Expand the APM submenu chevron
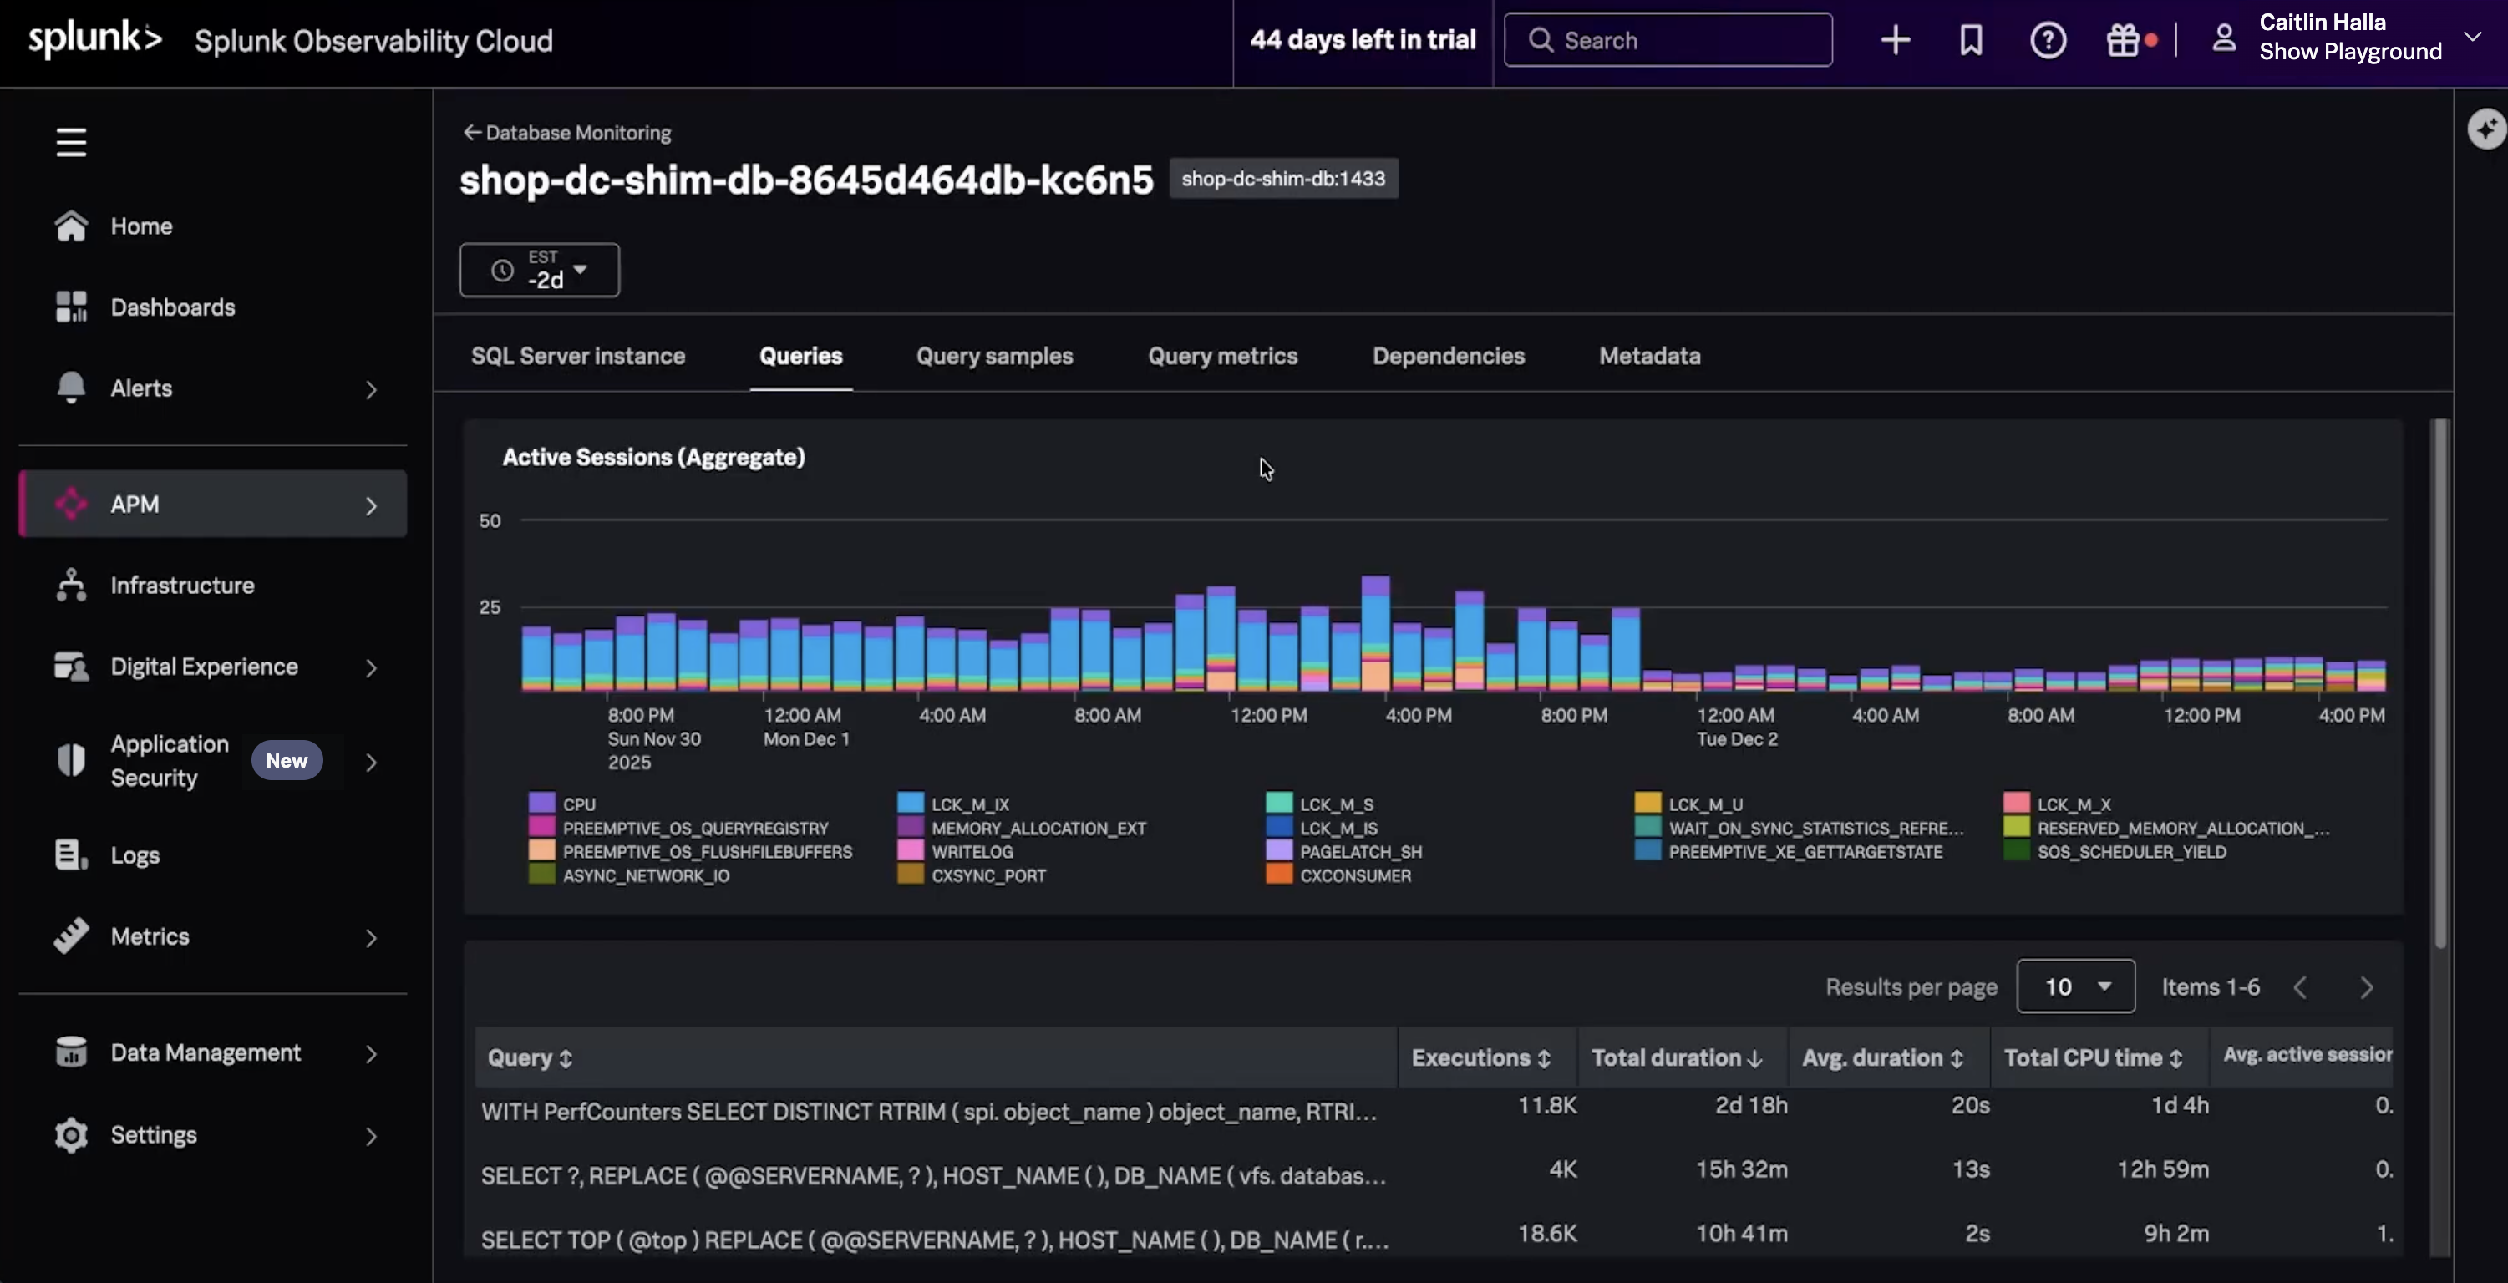The width and height of the screenshot is (2508, 1283). click(x=371, y=505)
